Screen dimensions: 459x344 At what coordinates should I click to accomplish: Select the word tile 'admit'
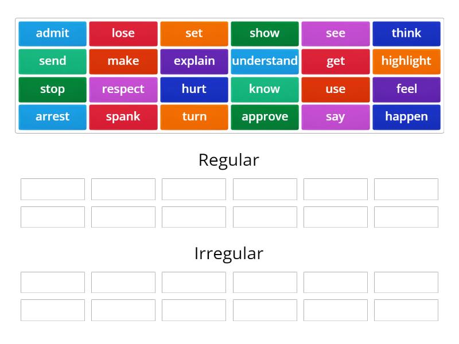point(52,33)
